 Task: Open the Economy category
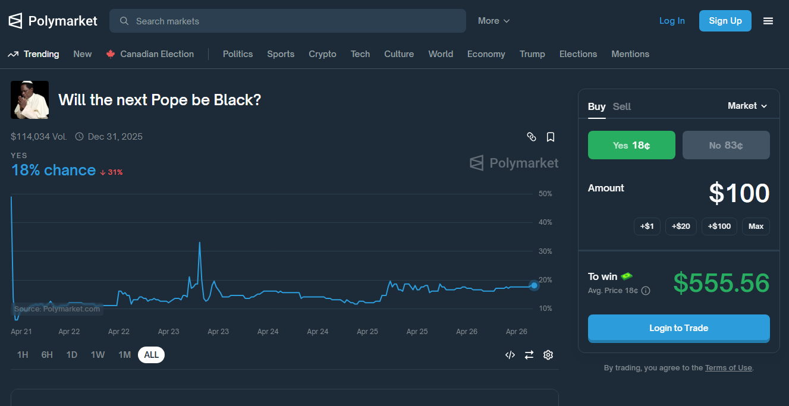pos(486,54)
